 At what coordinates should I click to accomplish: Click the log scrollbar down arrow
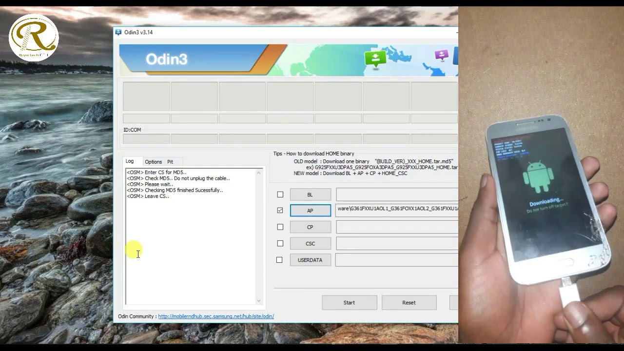pos(259,301)
